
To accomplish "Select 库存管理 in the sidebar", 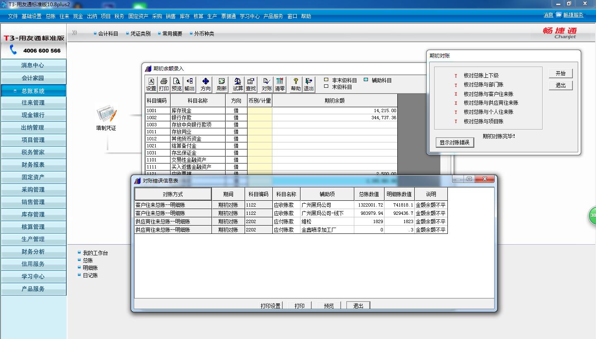I will click(33, 214).
